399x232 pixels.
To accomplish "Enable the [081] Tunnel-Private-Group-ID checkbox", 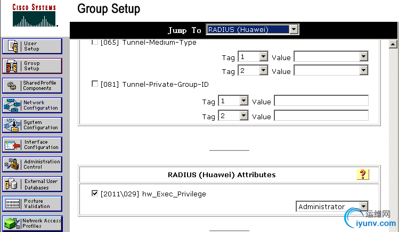I will coord(95,84).
